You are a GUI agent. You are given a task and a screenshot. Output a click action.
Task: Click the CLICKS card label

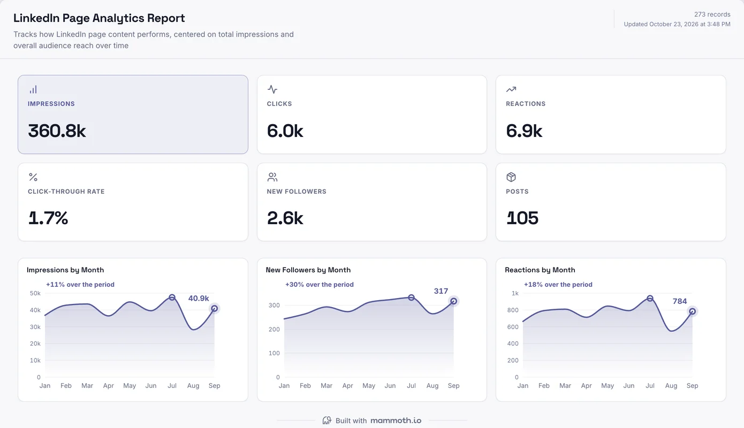click(279, 104)
